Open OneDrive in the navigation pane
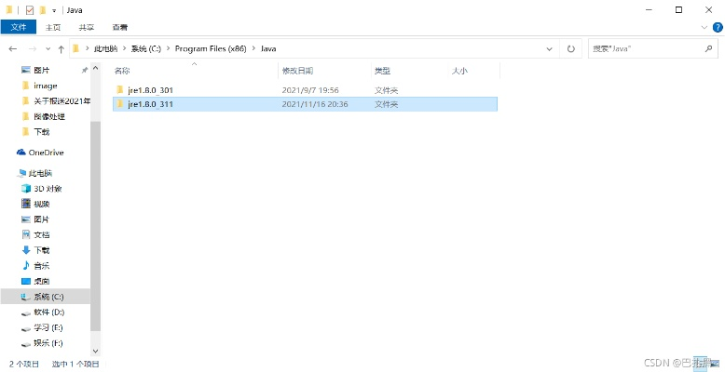This screenshot has width=725, height=372. coord(46,152)
